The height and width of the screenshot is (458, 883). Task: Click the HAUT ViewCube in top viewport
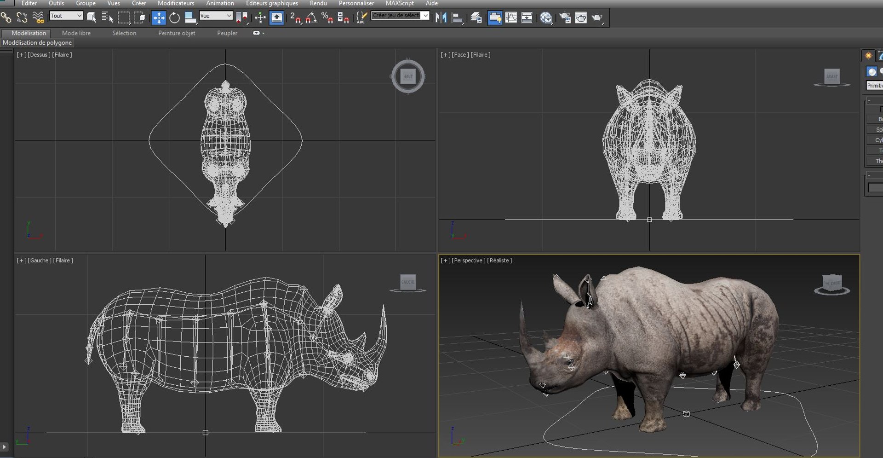[408, 76]
